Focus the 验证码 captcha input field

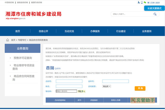pos(66,91)
